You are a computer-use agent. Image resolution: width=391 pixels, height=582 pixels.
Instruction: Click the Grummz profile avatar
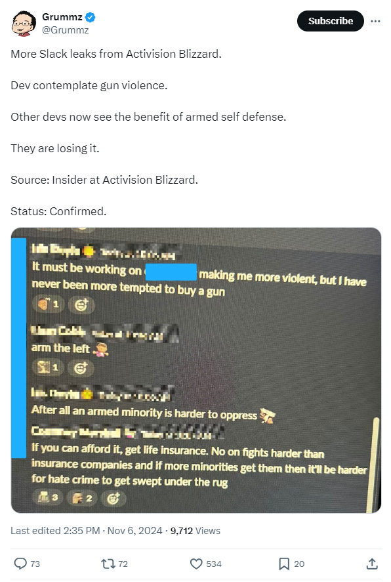(x=24, y=24)
